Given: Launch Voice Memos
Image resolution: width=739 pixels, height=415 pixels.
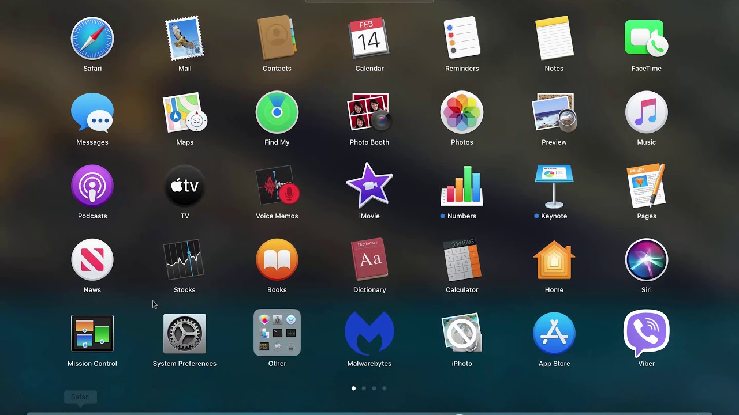Looking at the screenshot, I should pyautogui.click(x=277, y=186).
